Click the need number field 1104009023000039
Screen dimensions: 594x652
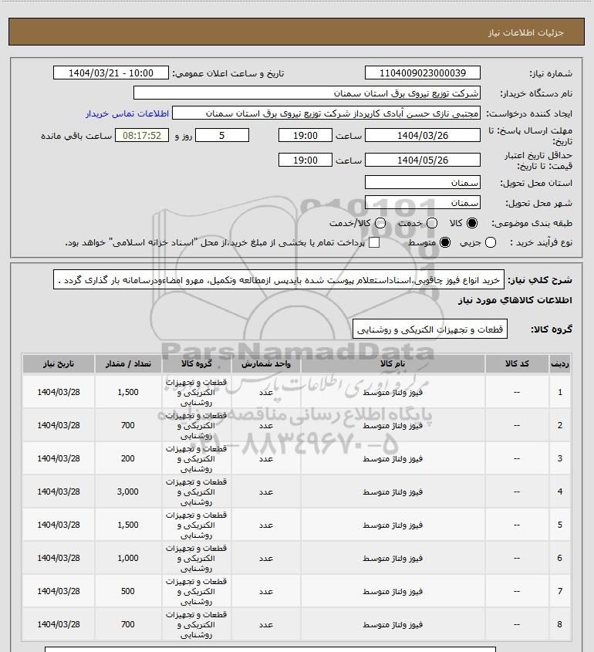pyautogui.click(x=422, y=73)
